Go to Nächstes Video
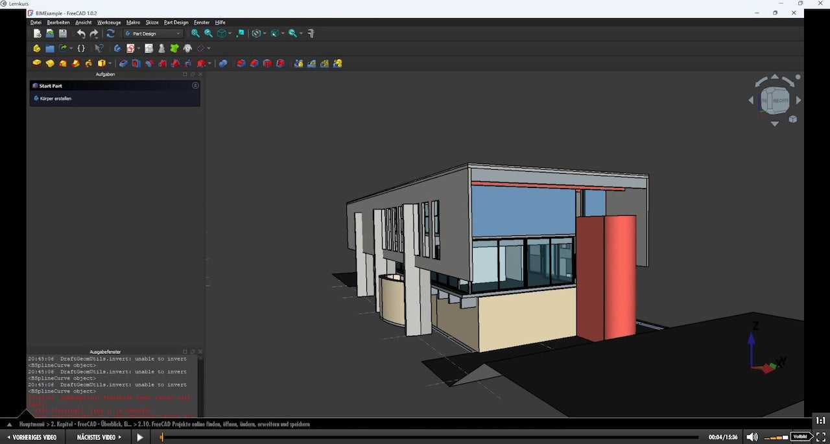Screen dimensions: 830x444 pos(99,438)
